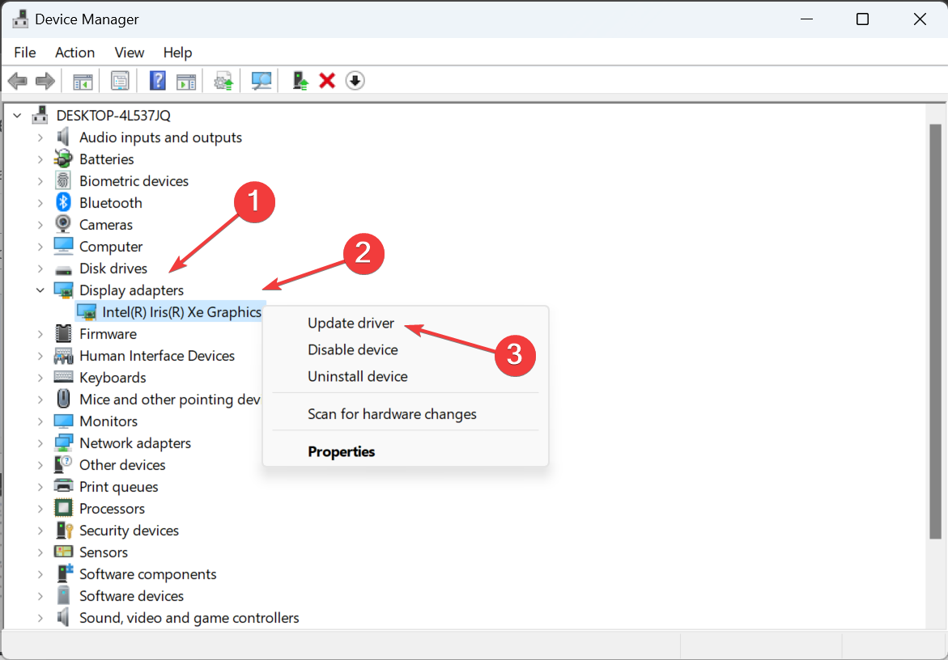Select the Intel(R) Iris(R) Xe Graphics item
Image resolution: width=948 pixels, height=660 pixels.
point(181,311)
